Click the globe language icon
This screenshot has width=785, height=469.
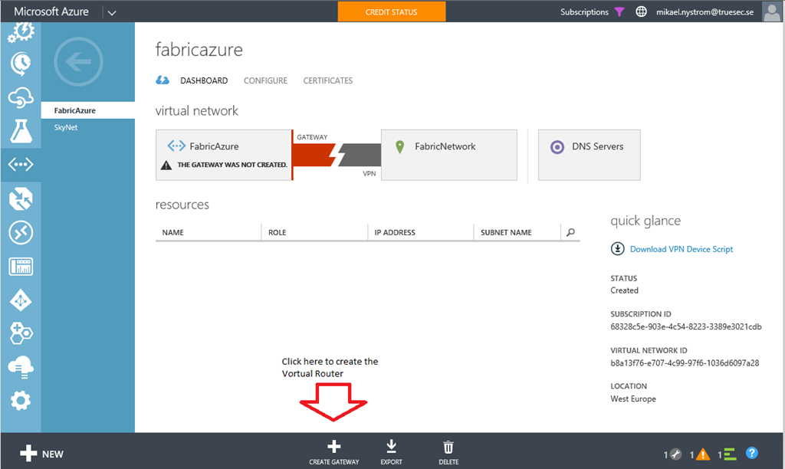click(641, 12)
